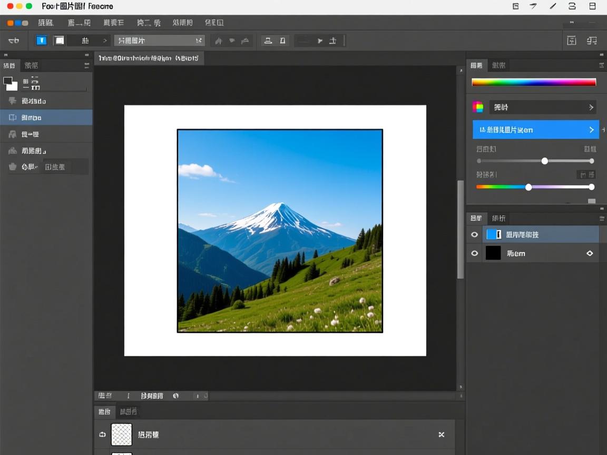Toggle visibility eye of the black-thumbnail layer
The image size is (607, 455).
click(474, 253)
